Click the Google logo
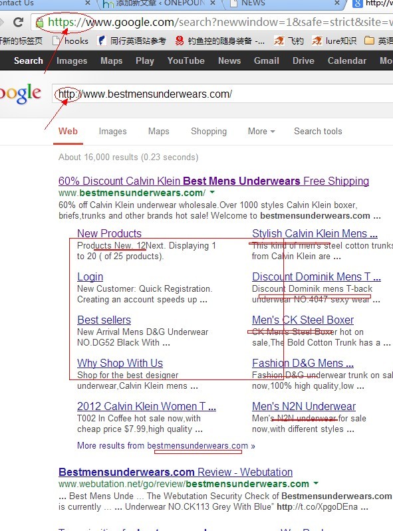The width and height of the screenshot is (393, 531). [x=21, y=94]
